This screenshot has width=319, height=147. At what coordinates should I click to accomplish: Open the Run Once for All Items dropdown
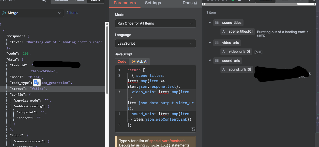(155, 23)
